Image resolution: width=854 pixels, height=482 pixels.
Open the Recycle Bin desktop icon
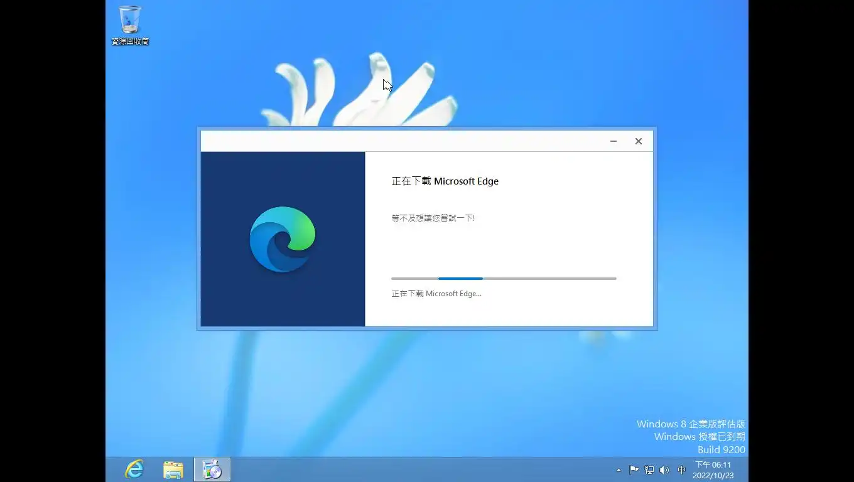(x=130, y=25)
